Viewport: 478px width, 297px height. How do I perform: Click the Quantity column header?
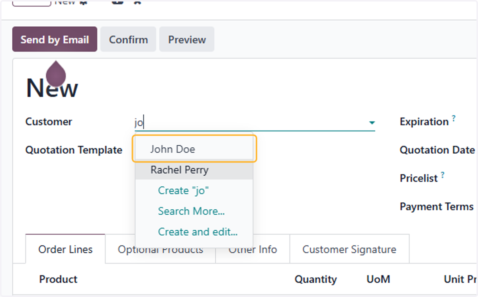tap(315, 279)
